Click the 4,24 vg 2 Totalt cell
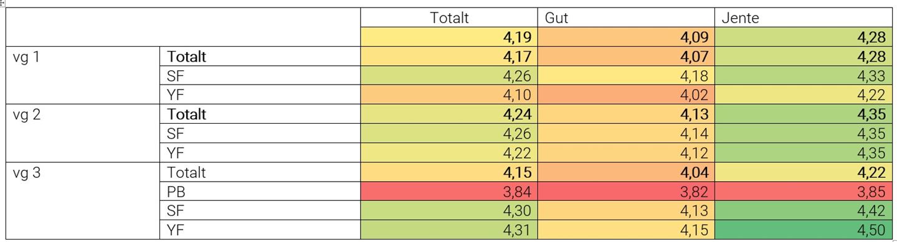The width and height of the screenshot is (897, 242). [448, 114]
